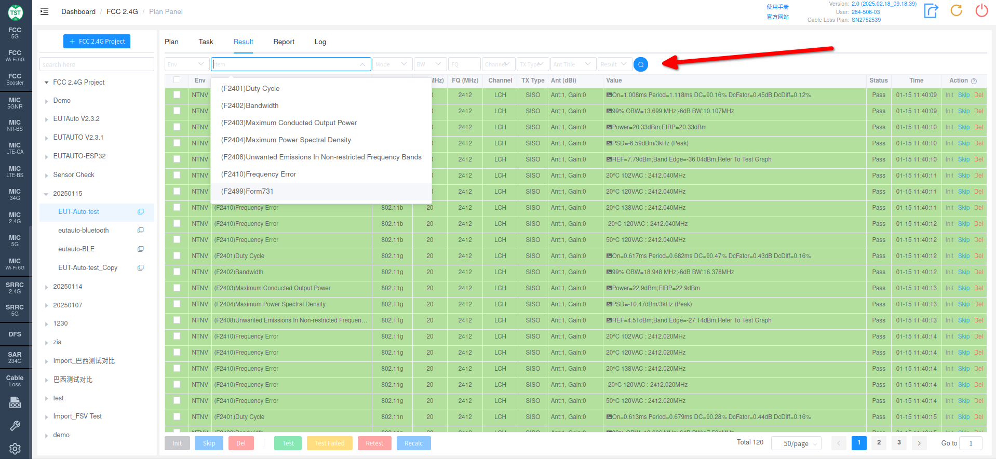The width and height of the screenshot is (996, 459).
Task: Check the 802.11g Bandwidth row checkbox
Action: [177, 272]
